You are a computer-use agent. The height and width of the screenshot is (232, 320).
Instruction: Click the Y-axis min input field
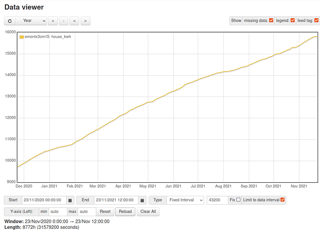(x=58, y=212)
